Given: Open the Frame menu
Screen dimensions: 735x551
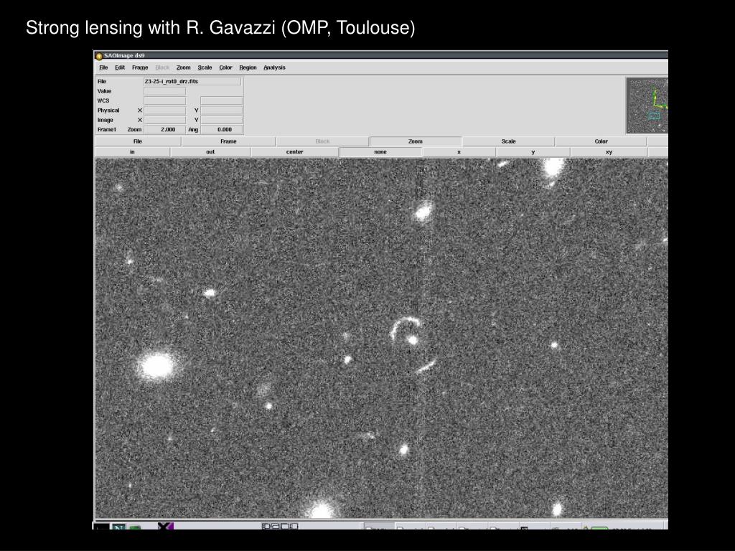Looking at the screenshot, I should click(140, 67).
